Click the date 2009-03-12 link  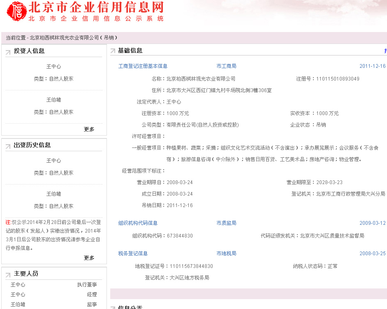pyautogui.click(x=373, y=223)
